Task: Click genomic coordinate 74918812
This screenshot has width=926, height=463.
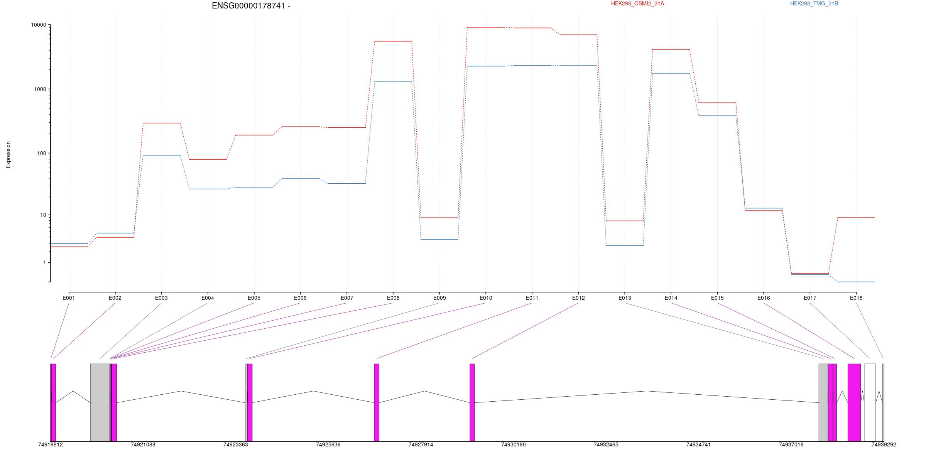Action: pyautogui.click(x=51, y=444)
